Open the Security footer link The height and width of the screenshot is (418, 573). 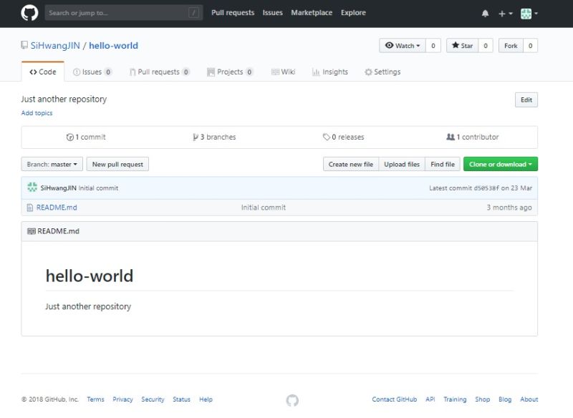point(153,399)
